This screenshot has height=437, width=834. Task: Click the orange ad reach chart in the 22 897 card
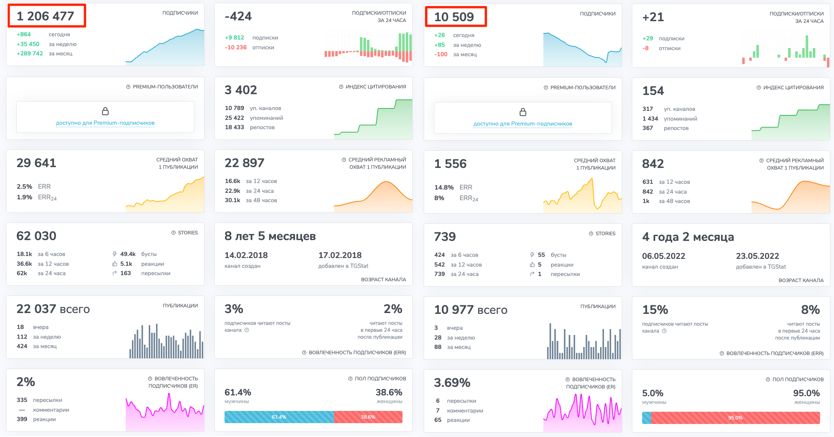point(373,196)
